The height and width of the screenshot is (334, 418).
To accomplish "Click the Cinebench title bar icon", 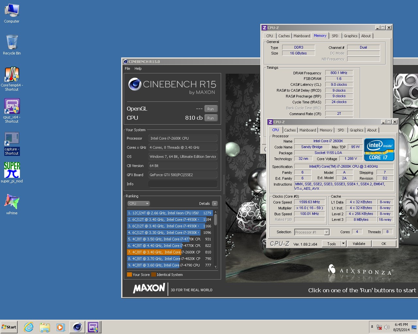I will pyautogui.click(x=125, y=61).
